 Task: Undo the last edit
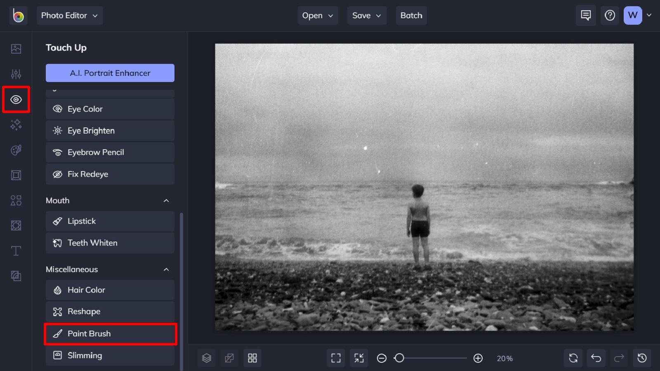596,358
